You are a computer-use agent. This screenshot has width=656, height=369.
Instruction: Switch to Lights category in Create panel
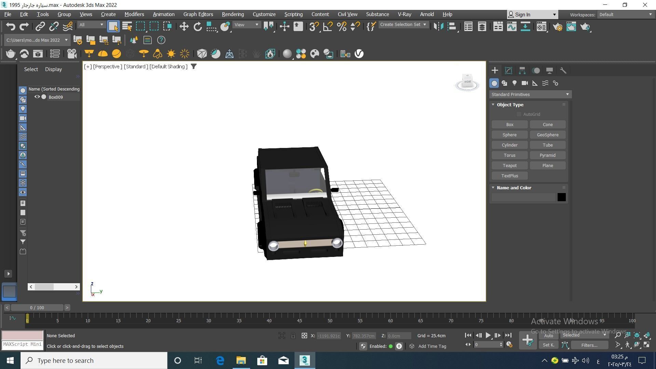tap(515, 83)
